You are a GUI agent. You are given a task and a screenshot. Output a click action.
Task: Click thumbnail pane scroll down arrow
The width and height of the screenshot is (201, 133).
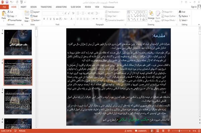36,127
